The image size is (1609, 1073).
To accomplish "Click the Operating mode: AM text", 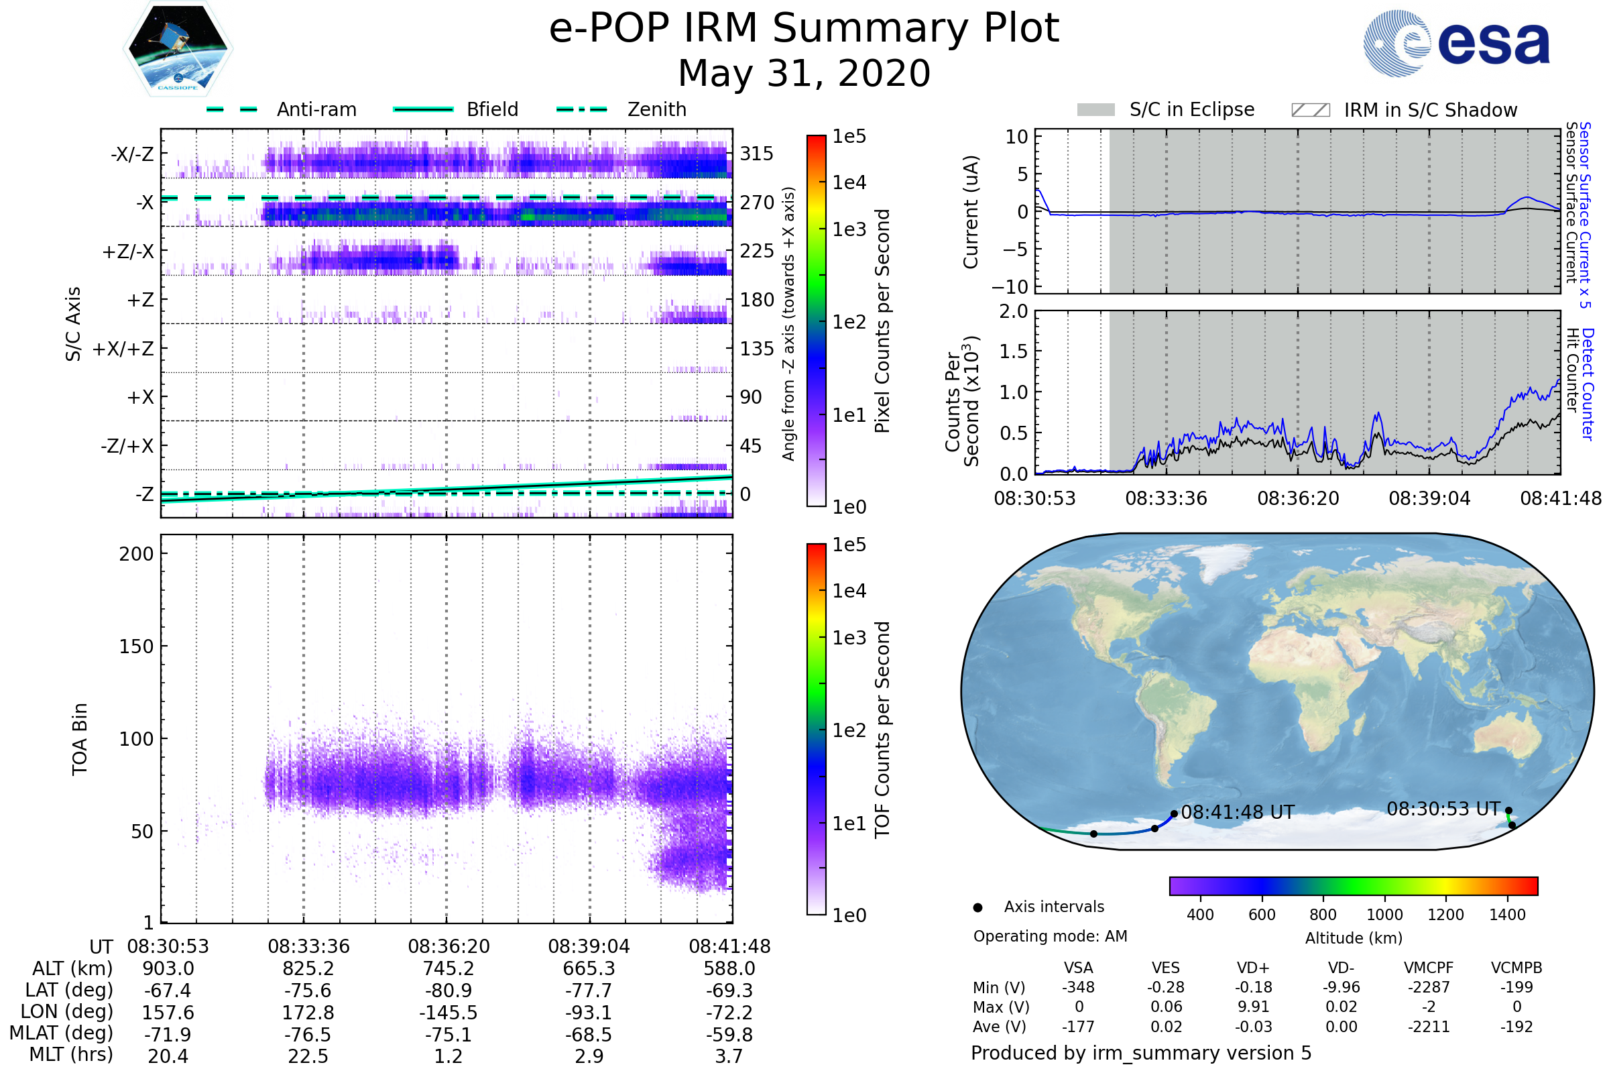I will click(1050, 936).
